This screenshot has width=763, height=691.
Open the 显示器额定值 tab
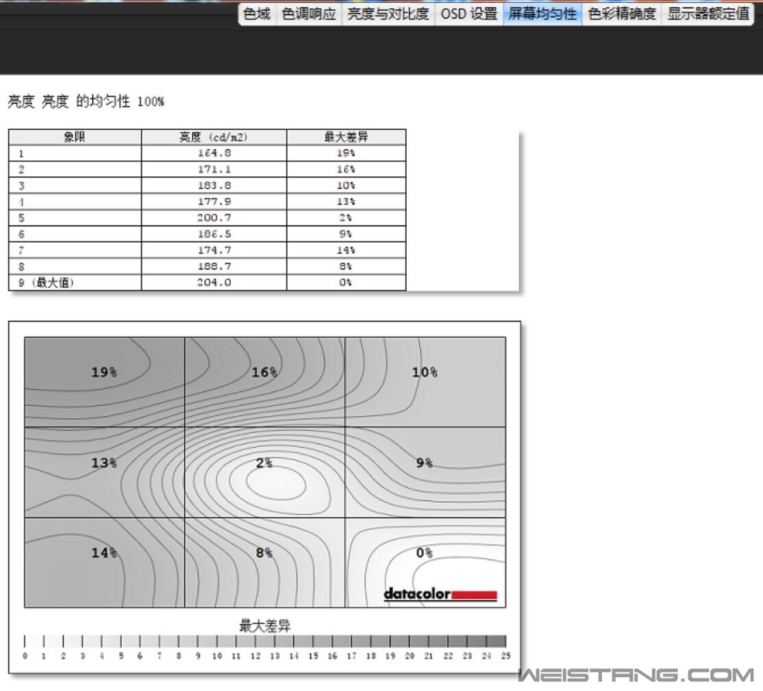click(x=708, y=14)
